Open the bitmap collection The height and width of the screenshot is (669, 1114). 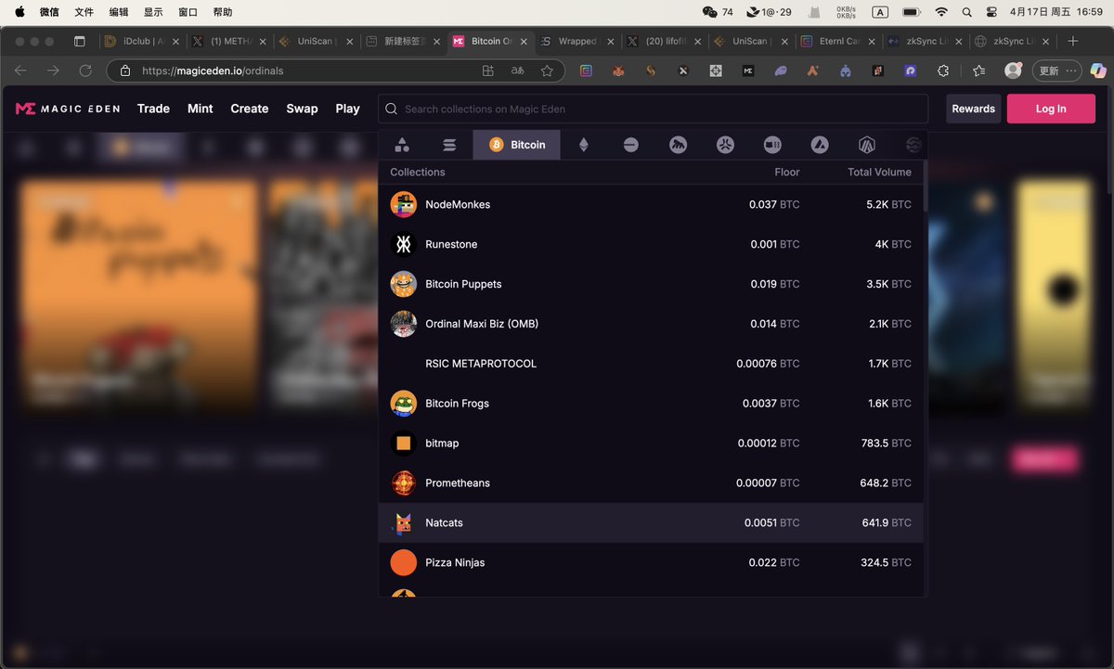coord(651,444)
